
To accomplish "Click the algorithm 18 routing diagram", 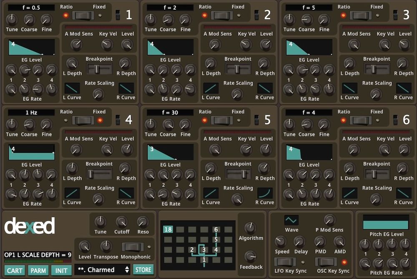I will 198,245.
